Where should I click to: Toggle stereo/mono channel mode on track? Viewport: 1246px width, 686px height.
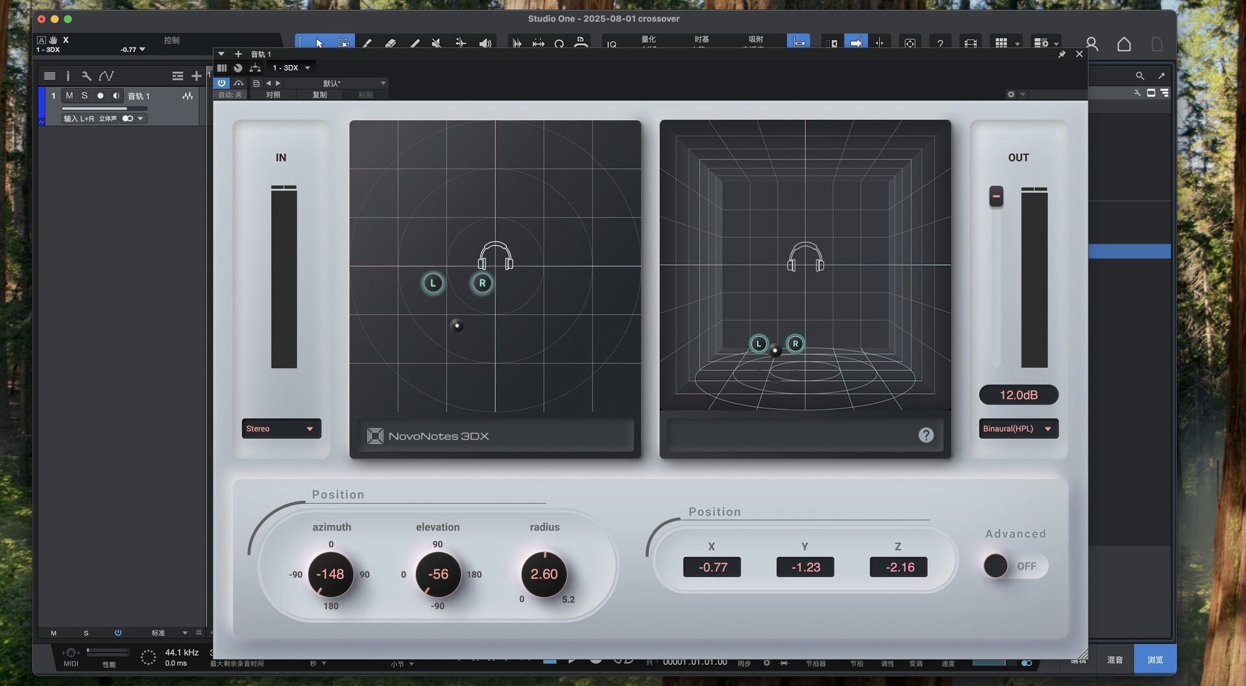point(128,119)
